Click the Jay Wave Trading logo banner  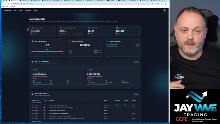[195, 106]
